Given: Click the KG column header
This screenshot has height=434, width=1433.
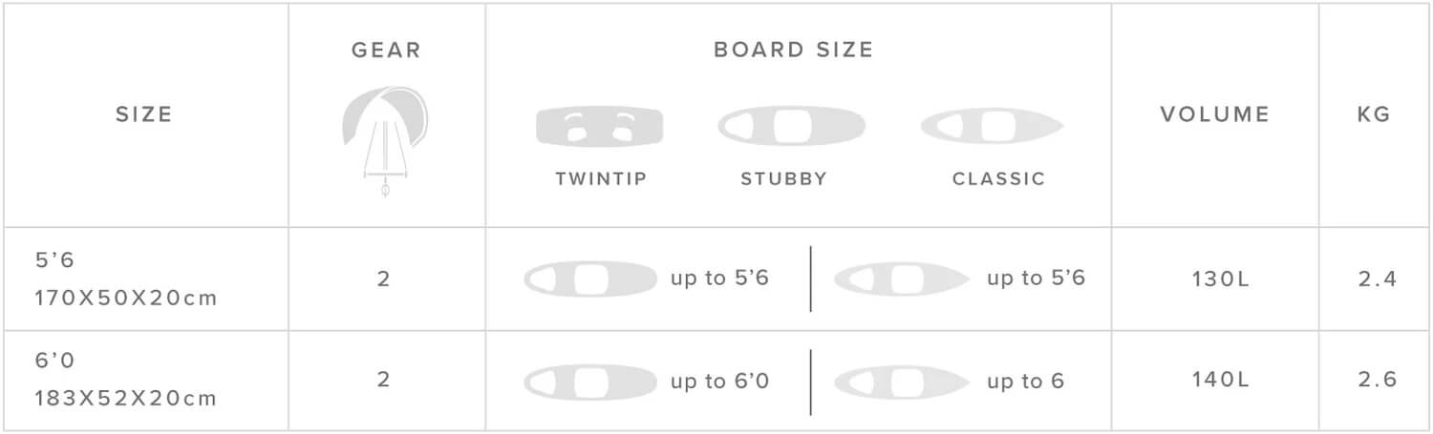Looking at the screenshot, I should point(1374,114).
